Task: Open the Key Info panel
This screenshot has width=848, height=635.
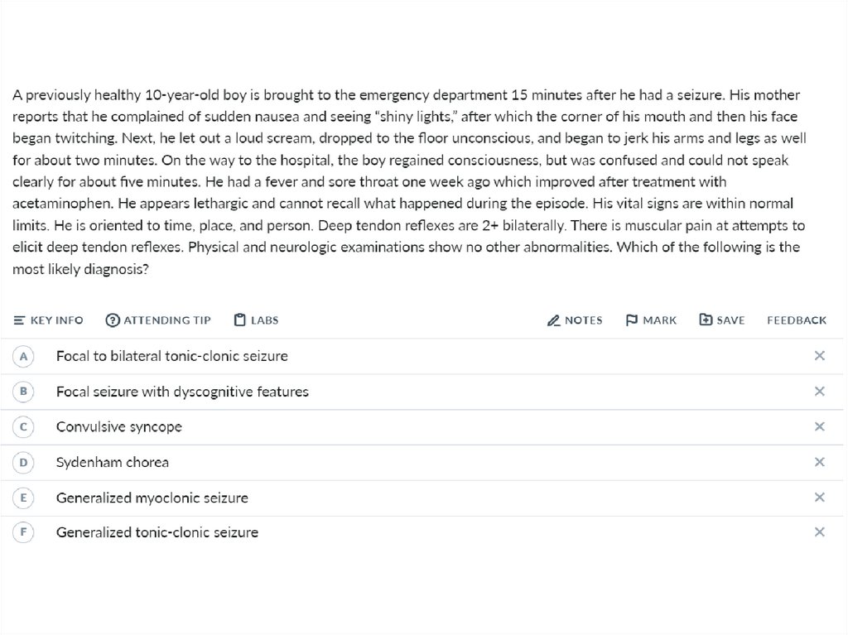Action: 49,320
